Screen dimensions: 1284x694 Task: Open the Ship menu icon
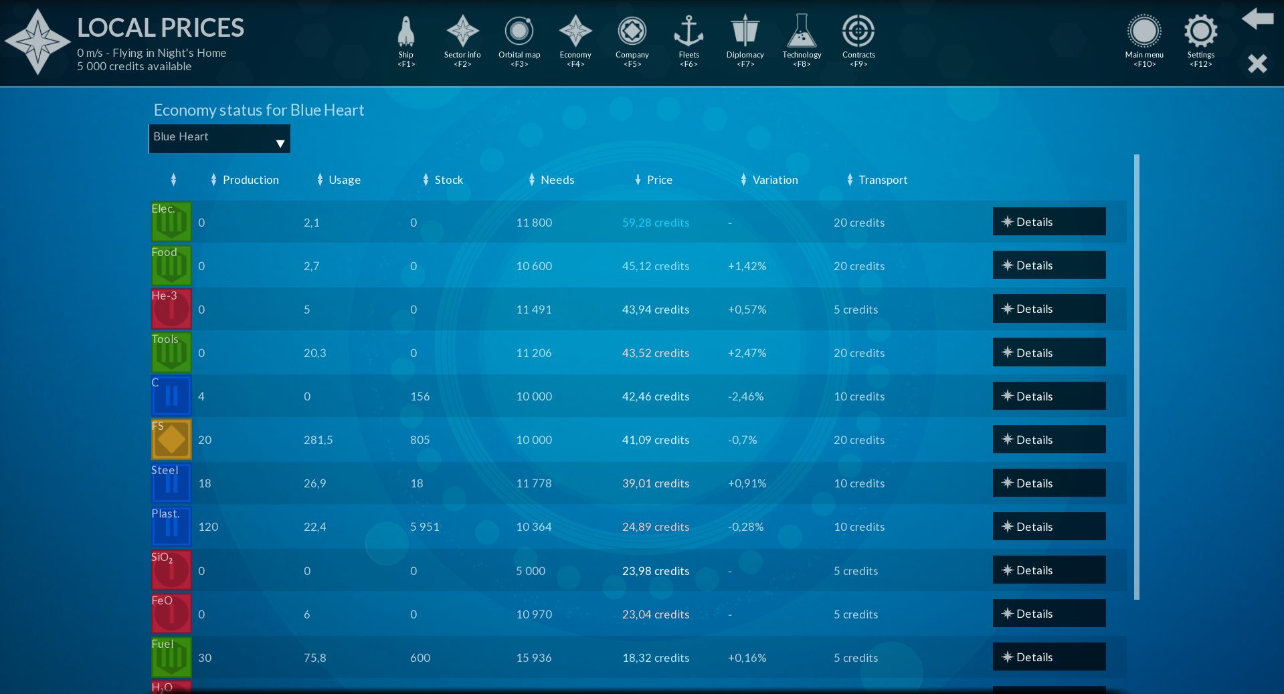pyautogui.click(x=406, y=41)
